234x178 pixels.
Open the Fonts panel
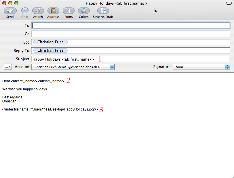(x=69, y=11)
